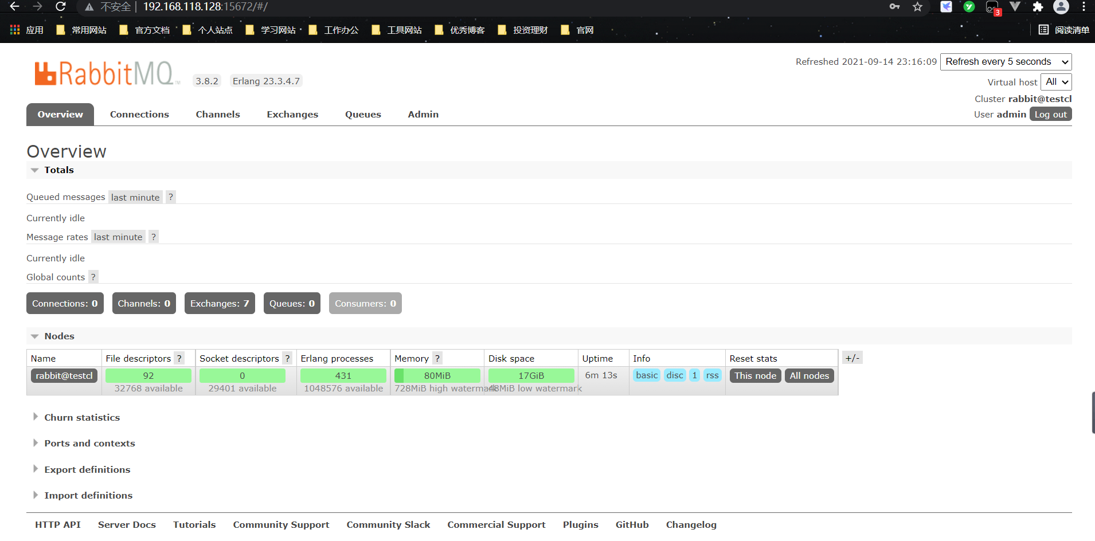Click the not-secure warning triangle icon
This screenshot has width=1095, height=541.
89,7
